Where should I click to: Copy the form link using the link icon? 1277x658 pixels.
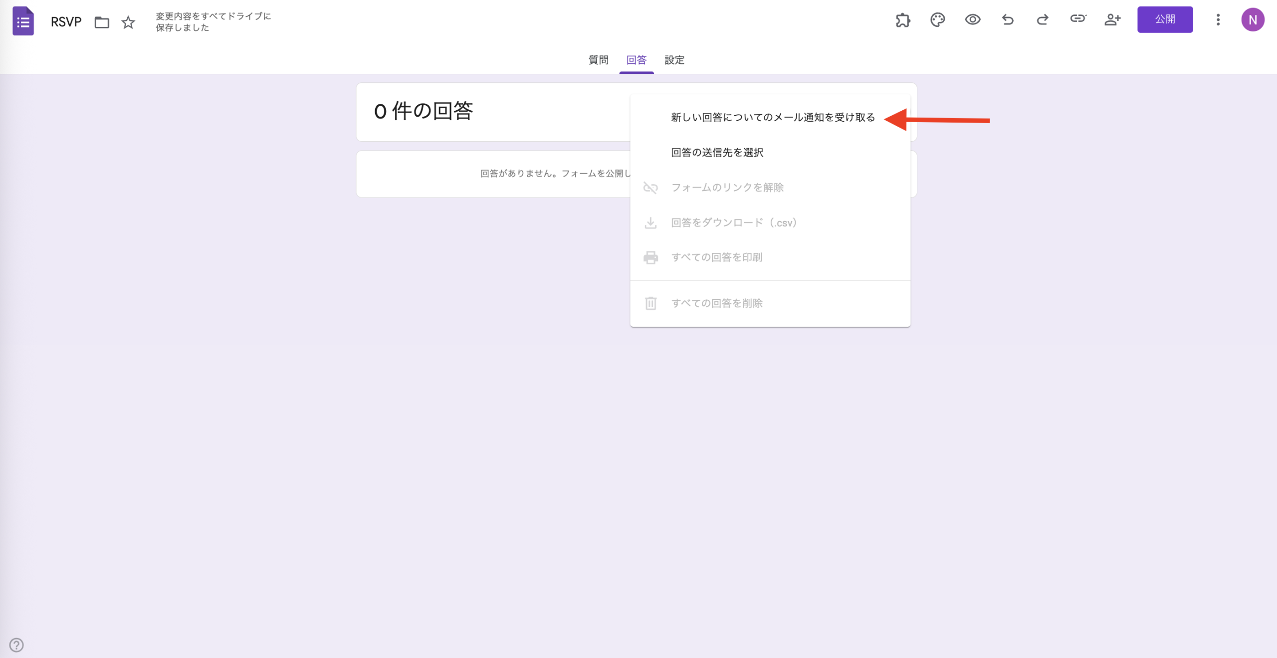click(x=1078, y=20)
